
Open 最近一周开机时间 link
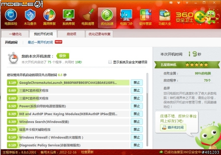point(40,42)
